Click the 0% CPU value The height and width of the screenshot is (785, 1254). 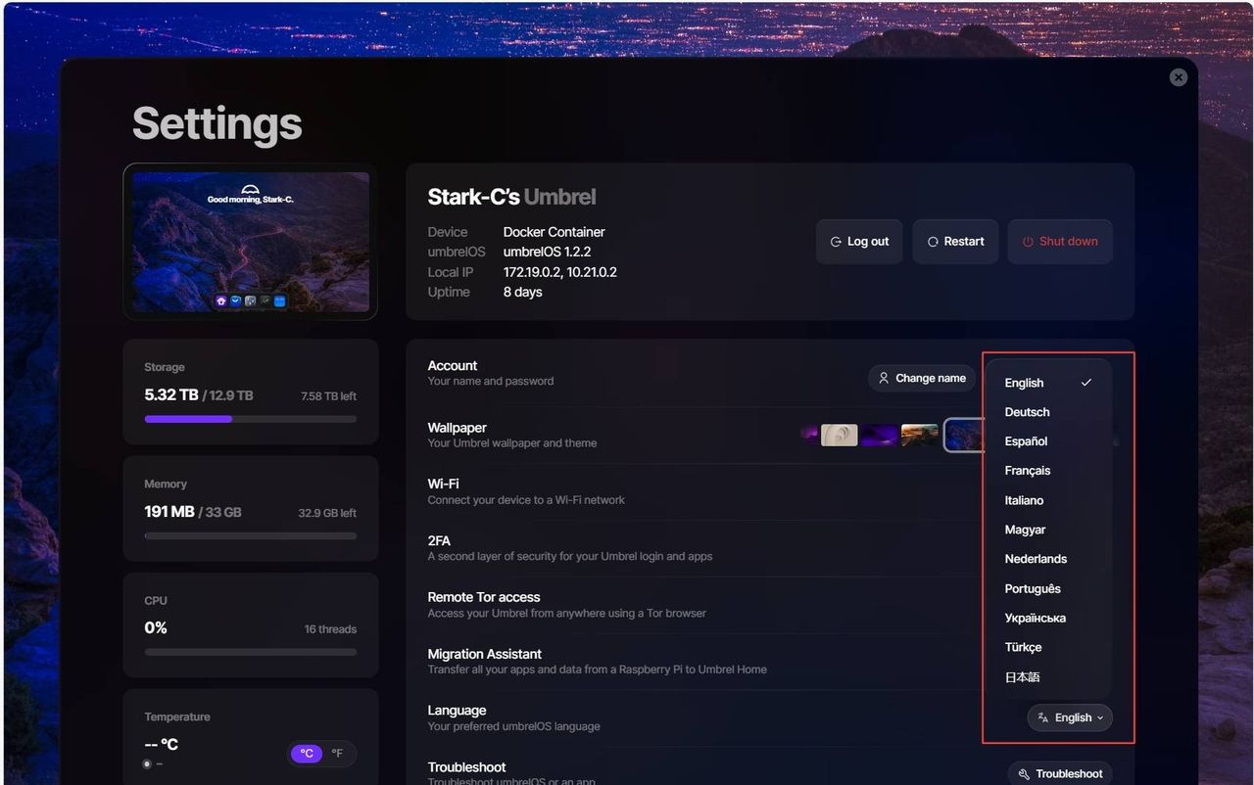coord(156,628)
